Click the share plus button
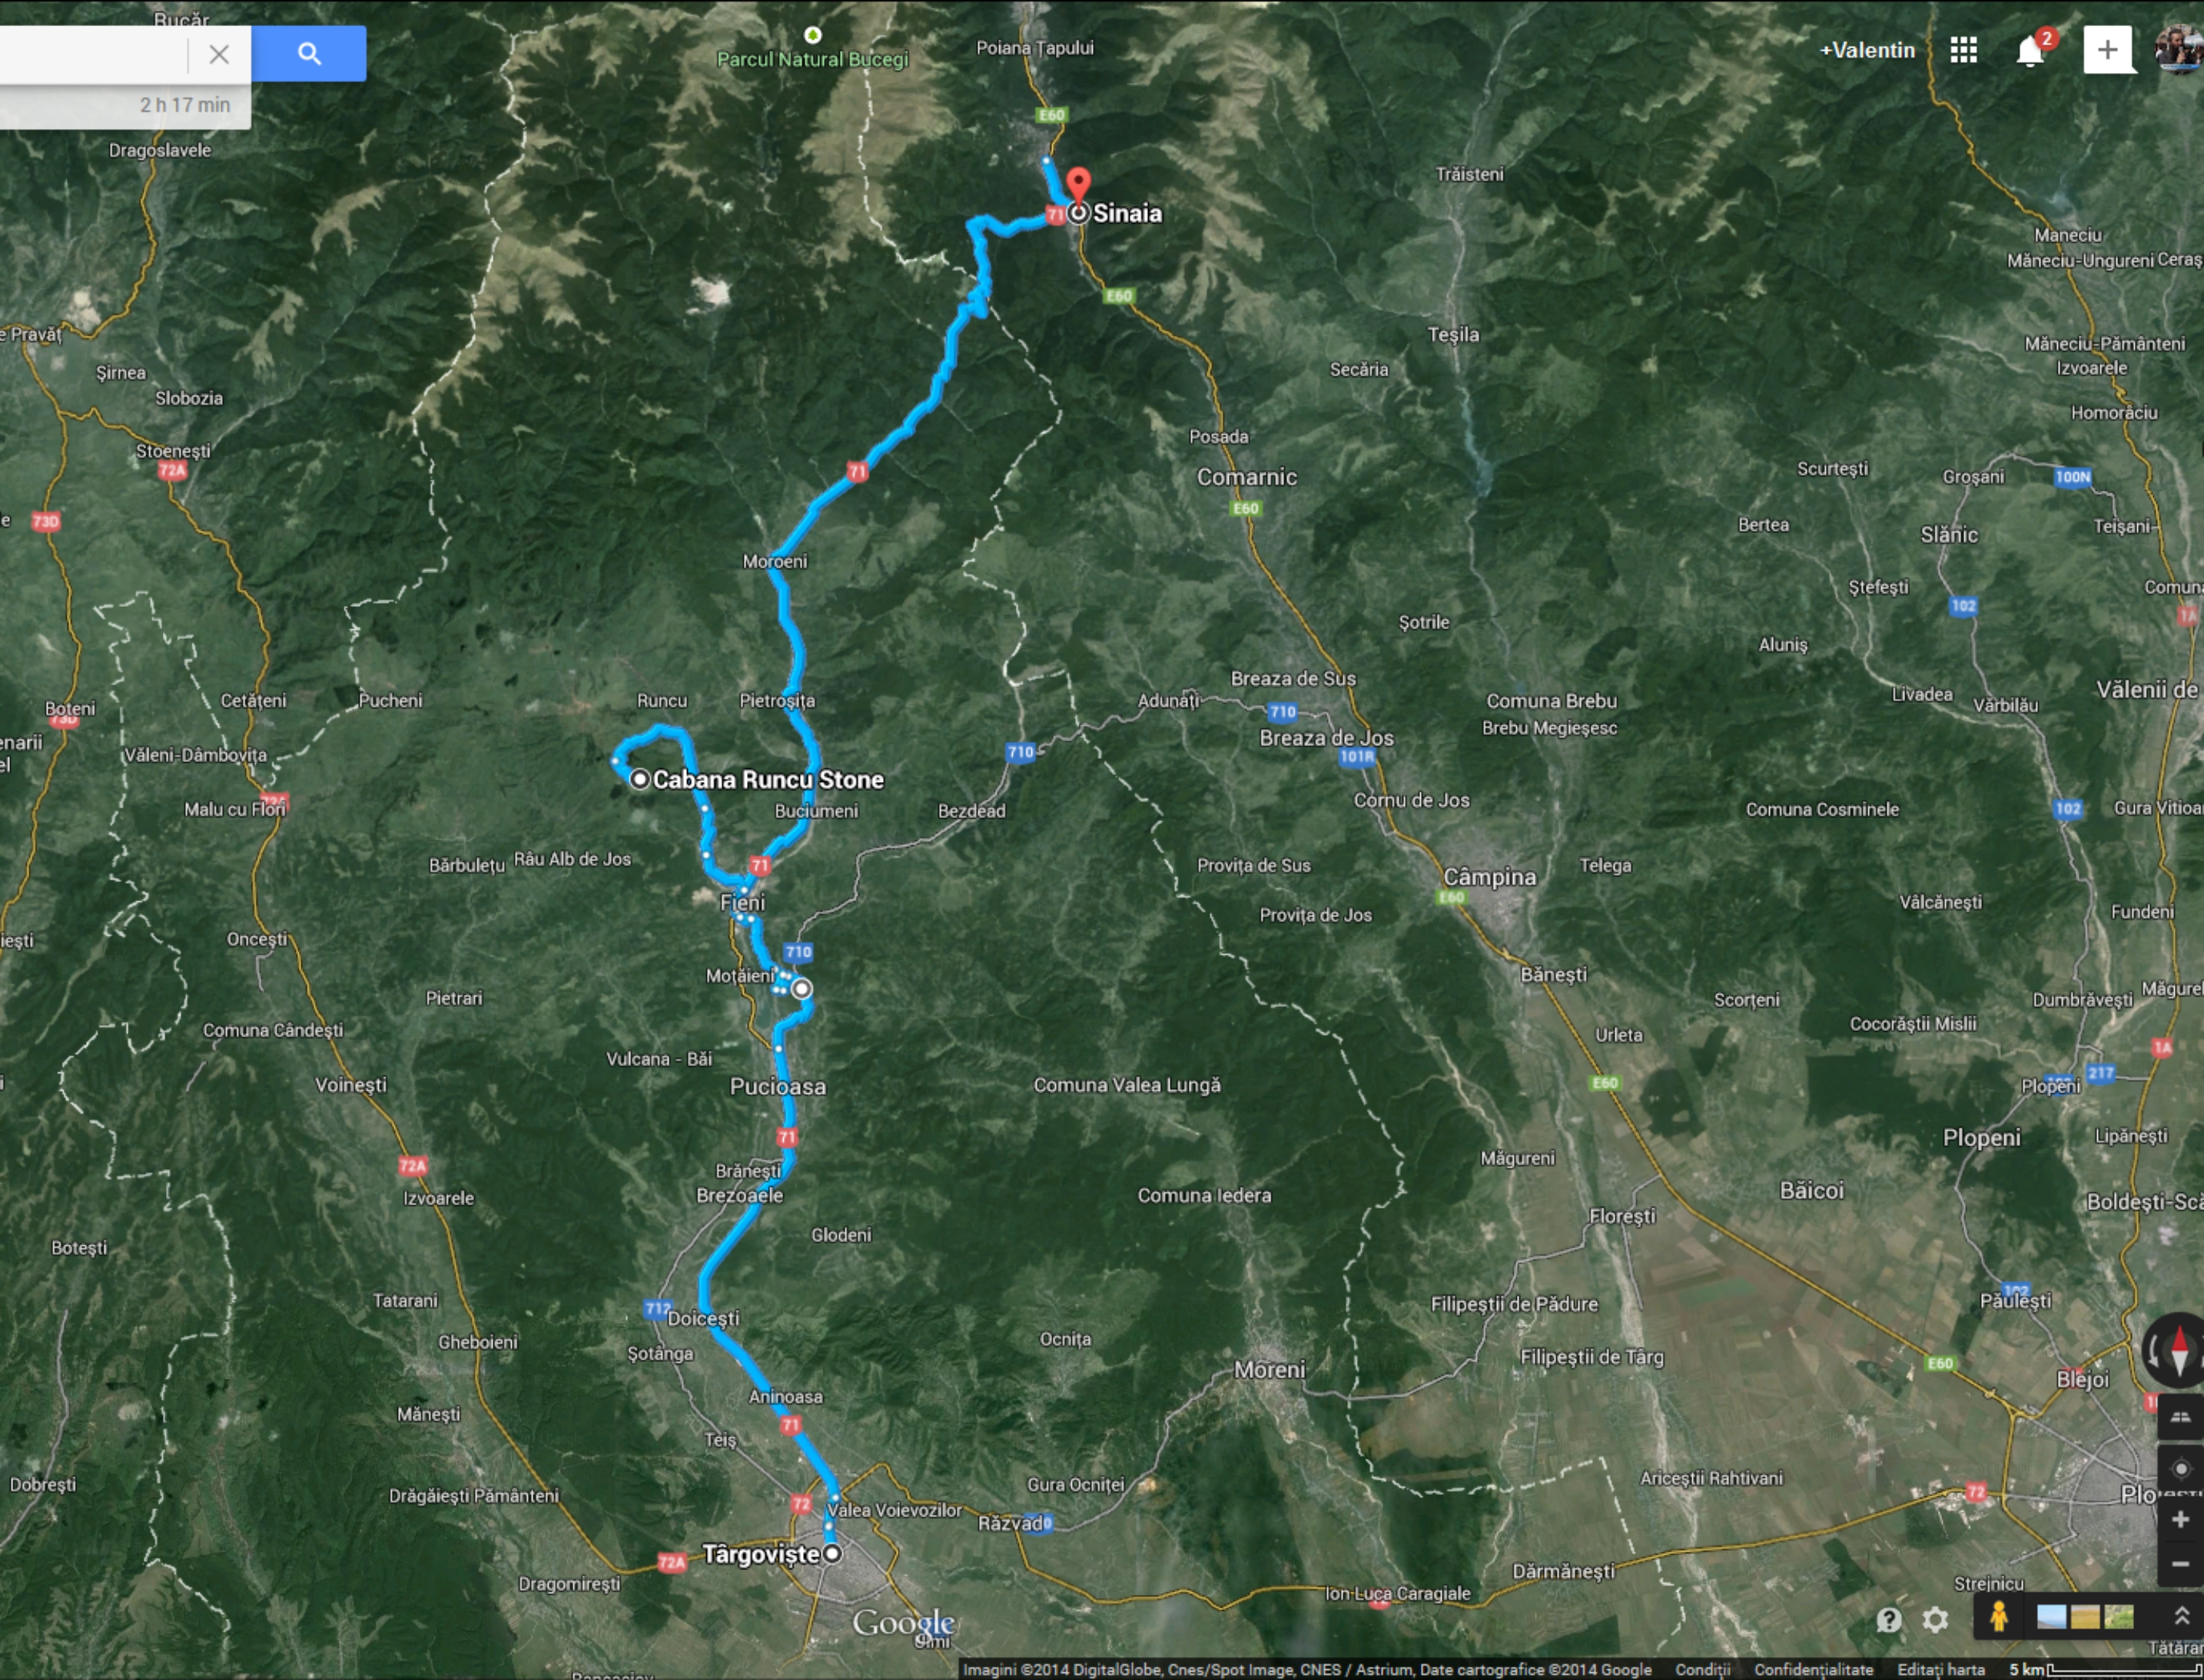This screenshot has width=2204, height=1680. pyautogui.click(x=2108, y=50)
